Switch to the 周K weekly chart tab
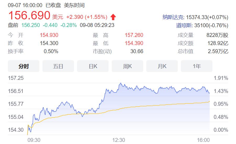This screenshot has width=236, height=144. pyautogui.click(x=127, y=66)
